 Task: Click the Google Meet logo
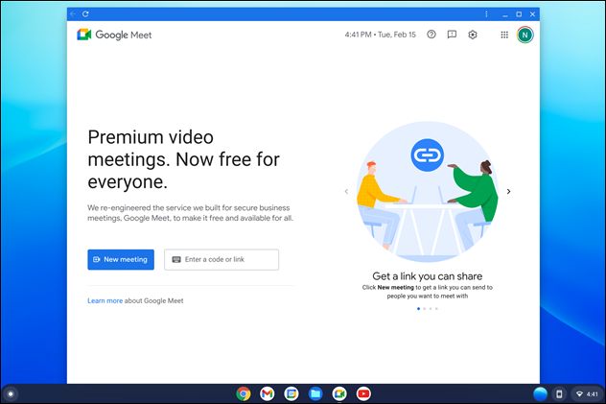[114, 35]
